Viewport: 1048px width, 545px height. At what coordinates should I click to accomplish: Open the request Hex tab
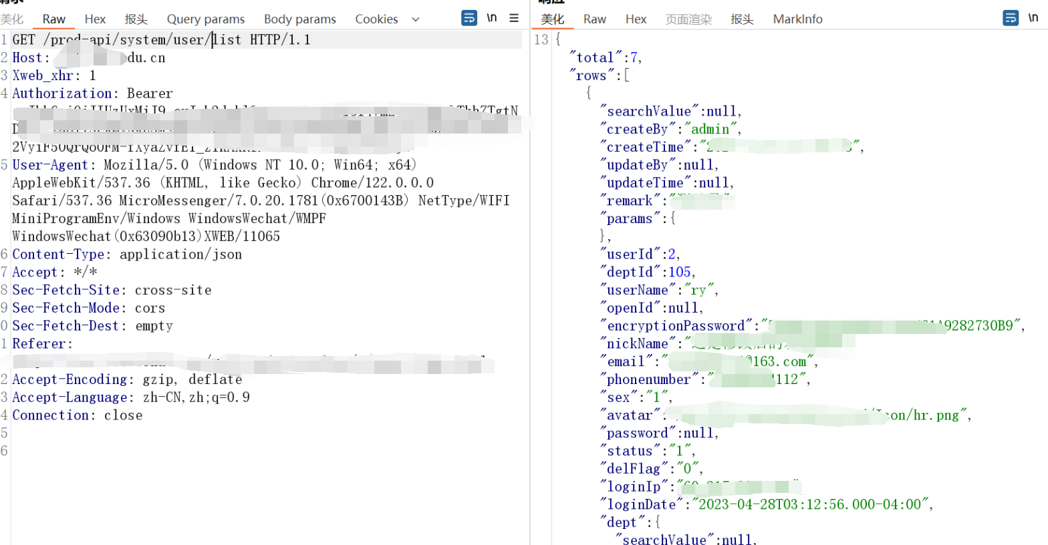[95, 19]
